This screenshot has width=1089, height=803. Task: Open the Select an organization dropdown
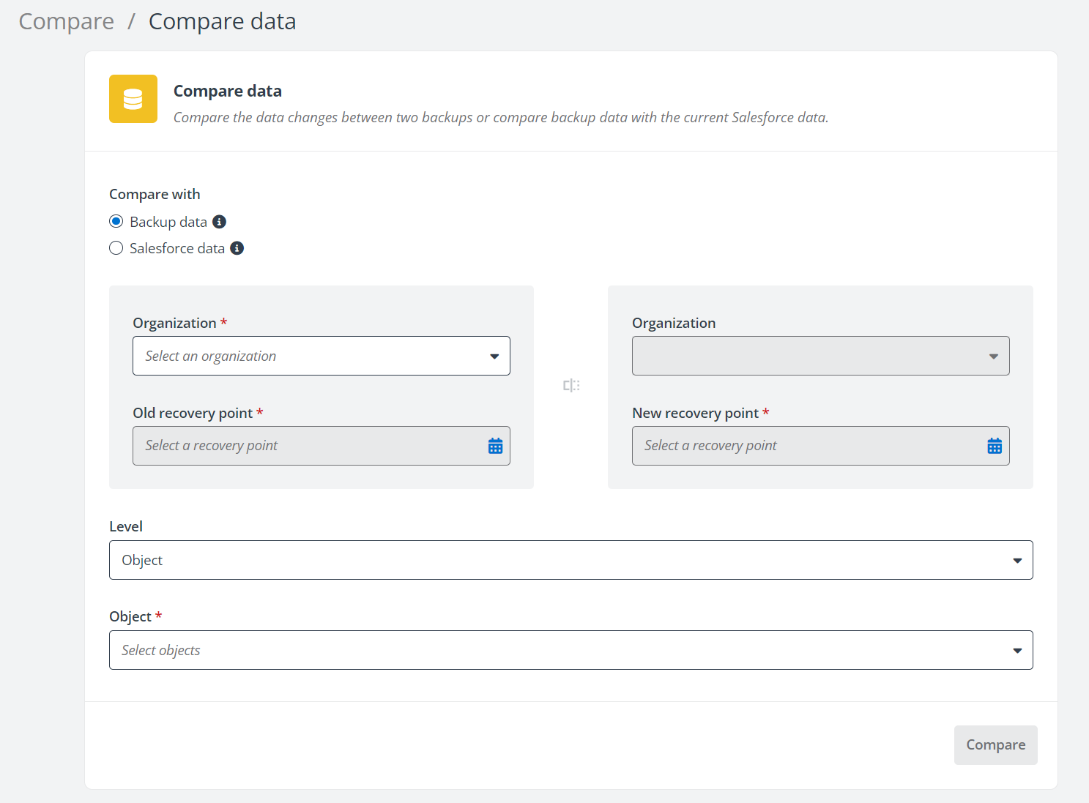pos(321,356)
